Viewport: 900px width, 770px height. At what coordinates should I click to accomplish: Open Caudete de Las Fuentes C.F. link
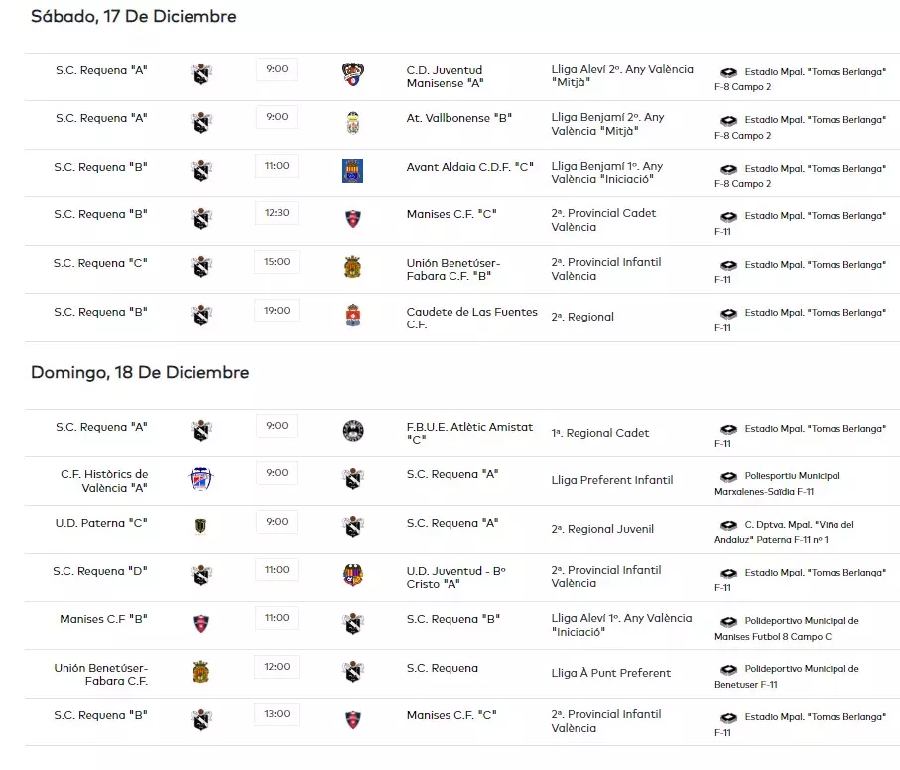471,318
